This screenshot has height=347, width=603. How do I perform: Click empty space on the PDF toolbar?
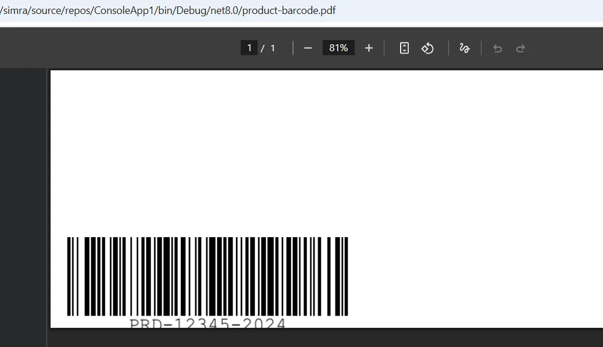tap(116, 48)
